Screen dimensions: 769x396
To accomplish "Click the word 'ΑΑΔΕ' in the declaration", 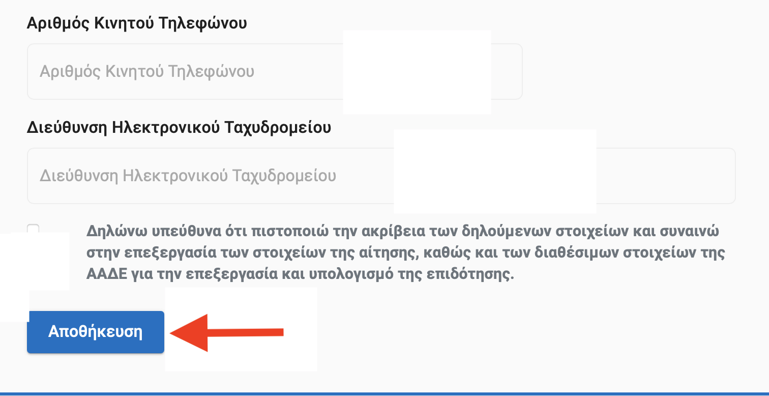I will 103,275.
